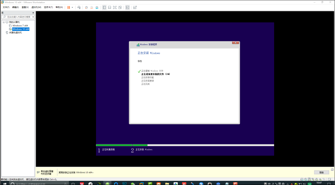Click the 正在安装 Windows heading in setup
This screenshot has width=335, height=185.
click(149, 53)
